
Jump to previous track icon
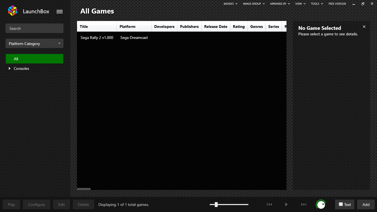click(269, 205)
